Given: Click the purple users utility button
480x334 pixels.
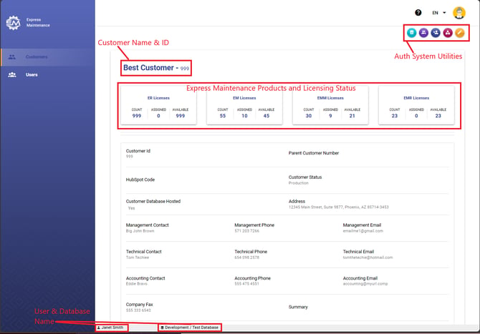Looking at the screenshot, I should 423,33.
